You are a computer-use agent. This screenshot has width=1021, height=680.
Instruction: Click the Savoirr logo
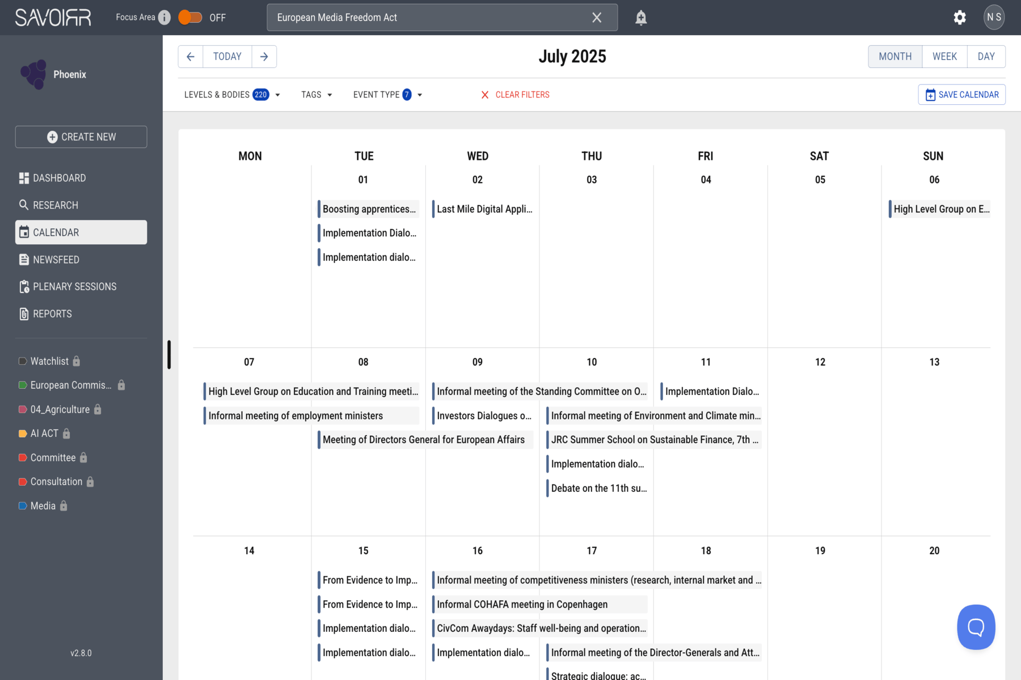(53, 18)
